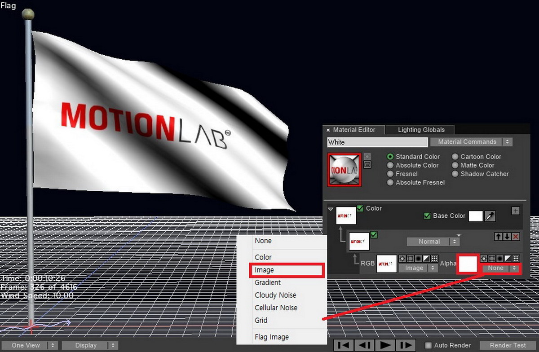Screen dimensions: 539x352
Task: Play the flag animation
Action: click(x=384, y=345)
